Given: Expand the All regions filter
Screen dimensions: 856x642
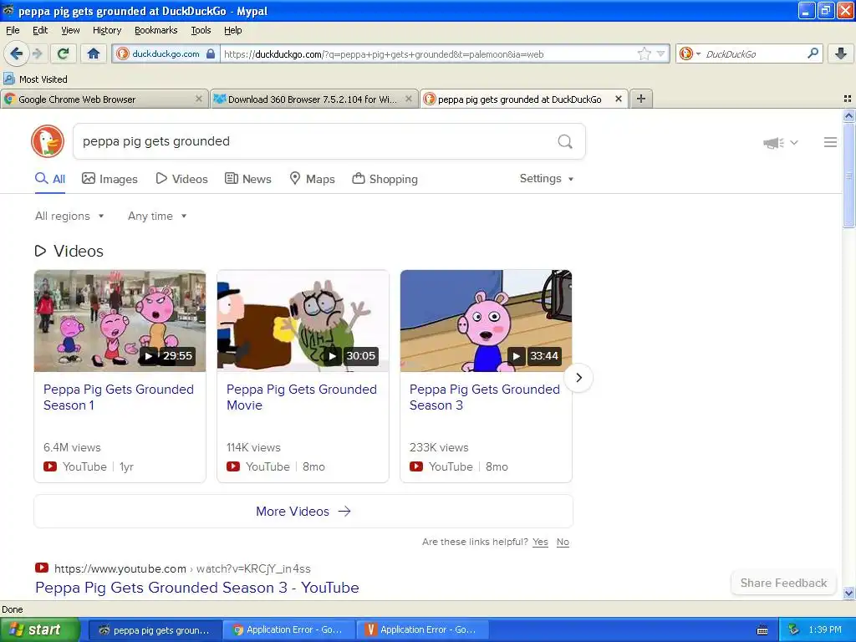Looking at the screenshot, I should point(69,217).
